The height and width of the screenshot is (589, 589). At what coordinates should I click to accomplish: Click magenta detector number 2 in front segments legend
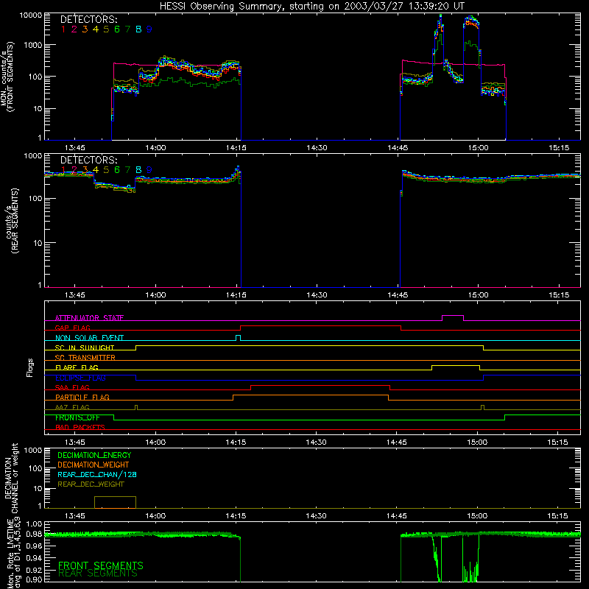pos(74,29)
